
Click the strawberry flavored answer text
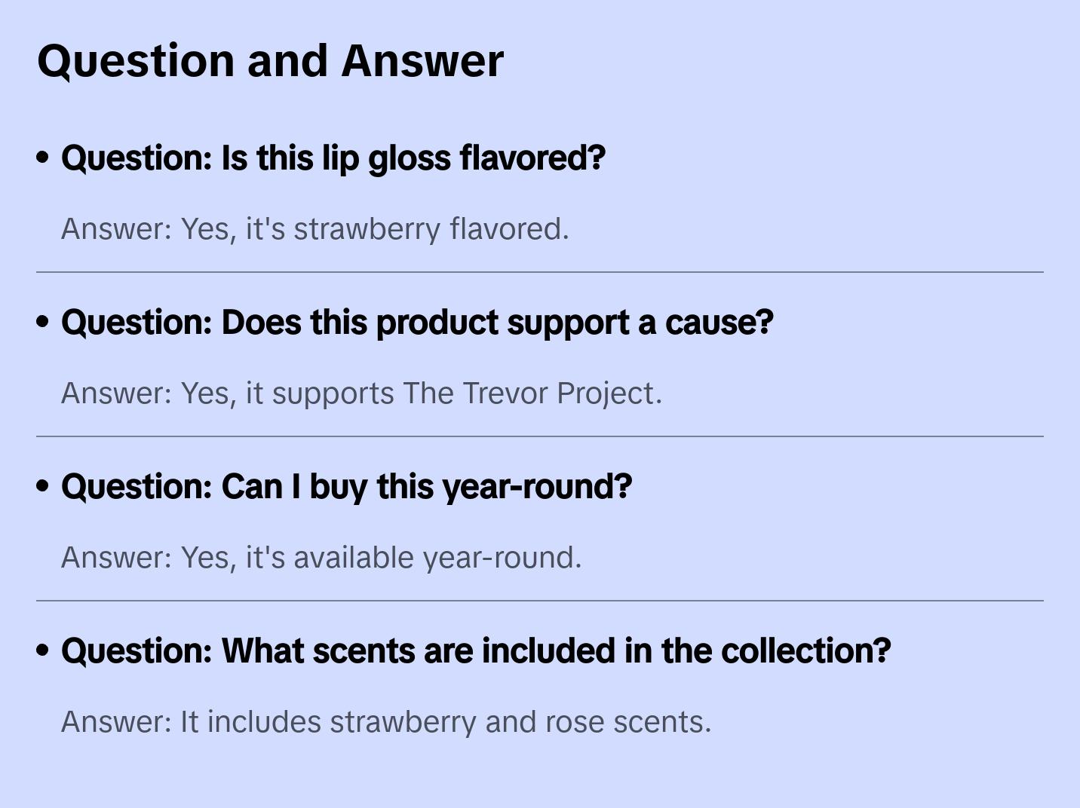tap(314, 229)
